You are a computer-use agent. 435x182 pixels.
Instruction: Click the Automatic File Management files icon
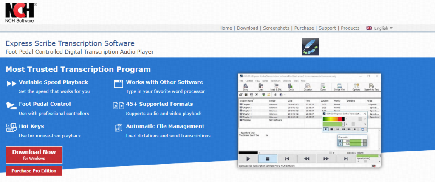(119, 128)
